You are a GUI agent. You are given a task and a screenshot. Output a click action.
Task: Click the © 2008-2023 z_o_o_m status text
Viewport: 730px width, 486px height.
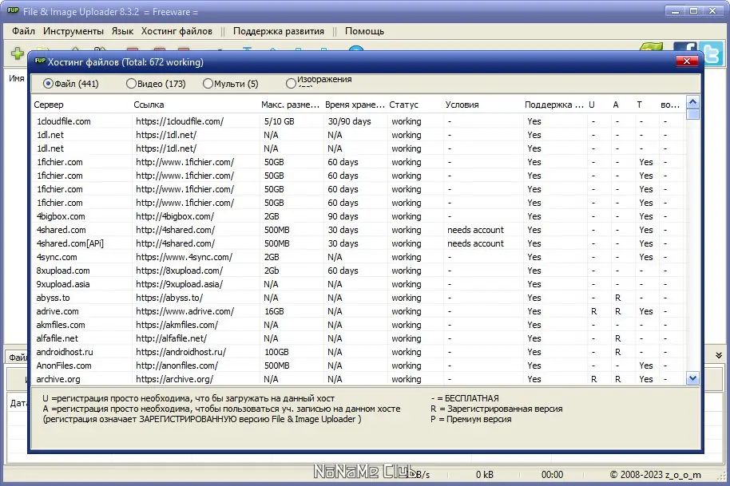coord(655,474)
